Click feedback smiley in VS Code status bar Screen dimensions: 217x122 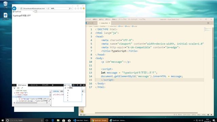point(208,115)
